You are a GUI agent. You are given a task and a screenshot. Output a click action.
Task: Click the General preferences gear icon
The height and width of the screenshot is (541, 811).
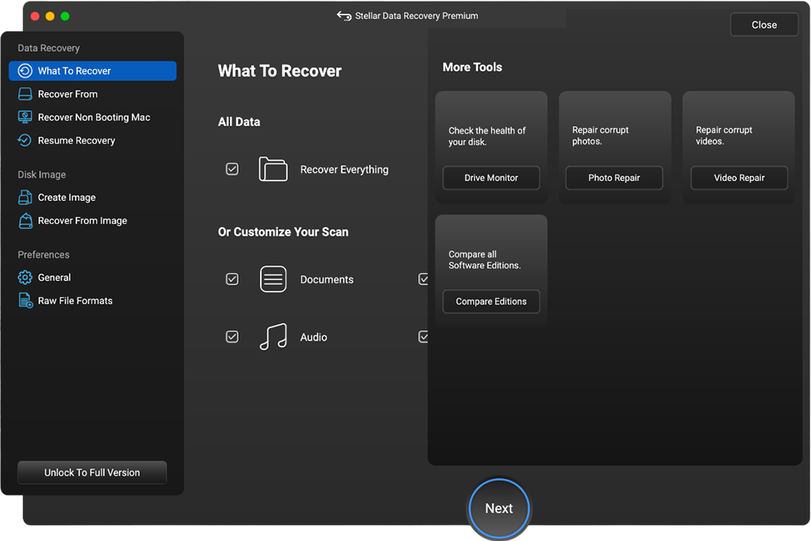pos(25,277)
